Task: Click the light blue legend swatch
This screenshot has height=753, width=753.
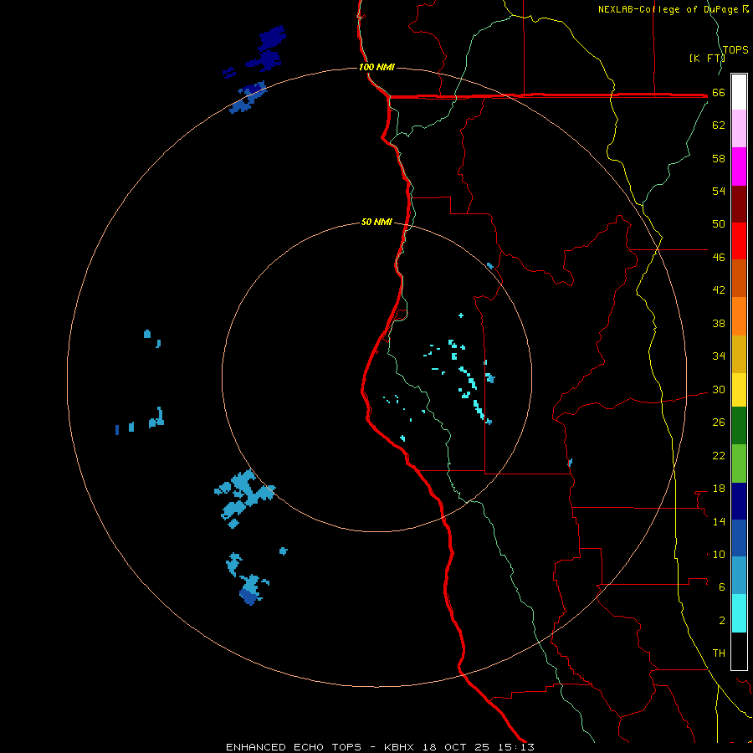Action: coord(739,575)
